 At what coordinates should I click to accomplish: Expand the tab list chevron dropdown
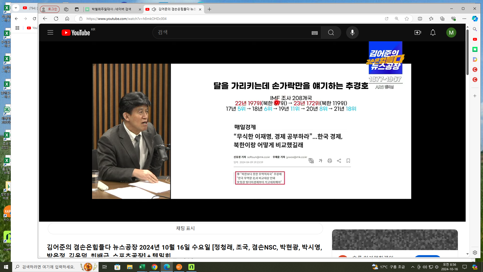16,8
